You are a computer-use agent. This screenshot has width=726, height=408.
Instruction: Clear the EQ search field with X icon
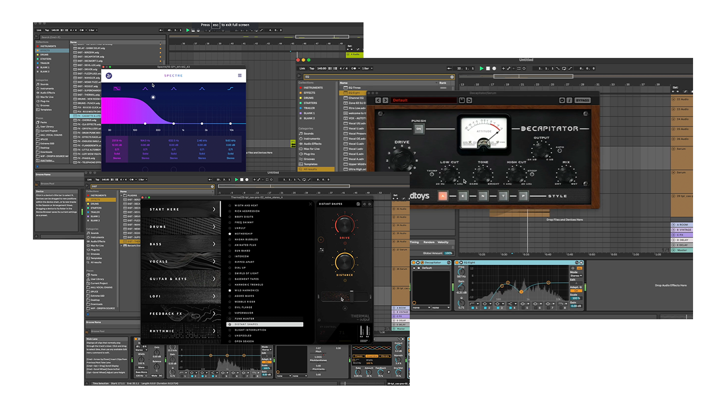click(x=452, y=76)
